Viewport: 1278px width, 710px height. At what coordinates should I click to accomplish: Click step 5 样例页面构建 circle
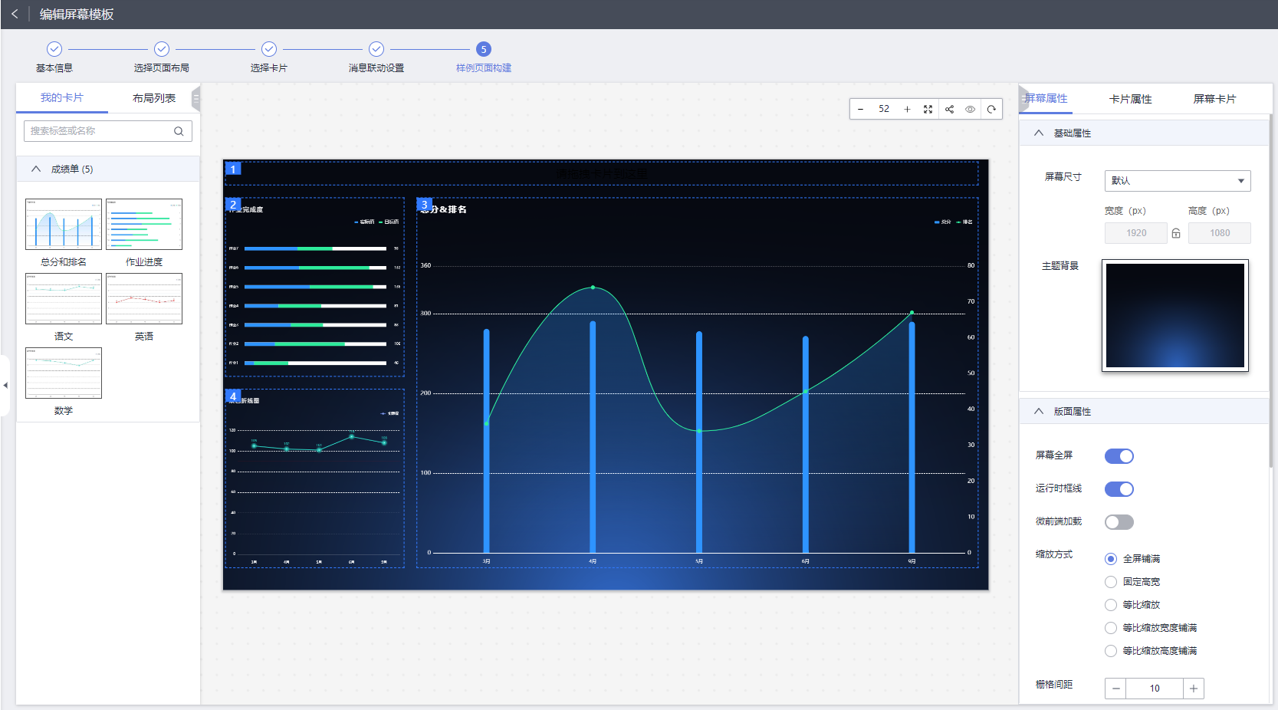click(484, 49)
